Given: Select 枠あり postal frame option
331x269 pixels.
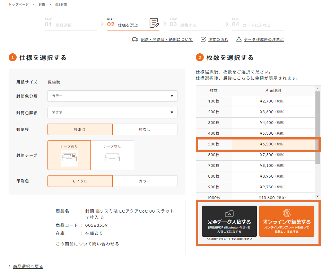Looking at the screenshot, I should [80, 129].
